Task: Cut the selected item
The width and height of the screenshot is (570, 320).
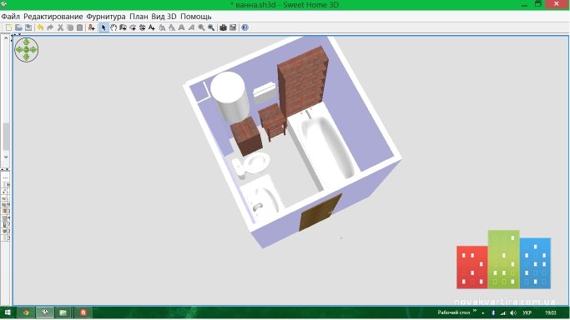Action: tap(60, 27)
